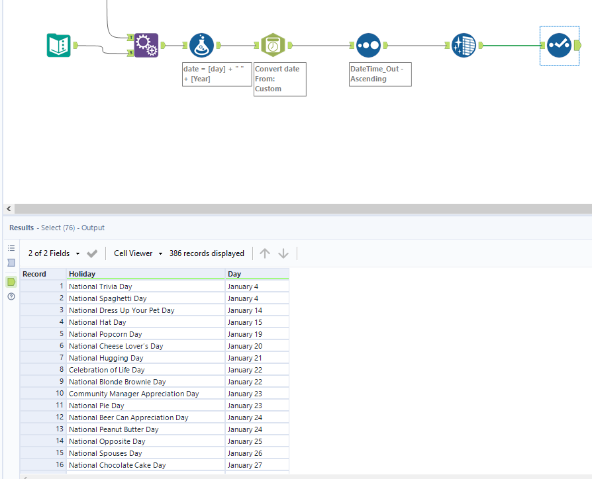Viewport: 592px width, 479px height.
Task: Toggle the panel layout icon below the list icon
Action: [x=11, y=263]
